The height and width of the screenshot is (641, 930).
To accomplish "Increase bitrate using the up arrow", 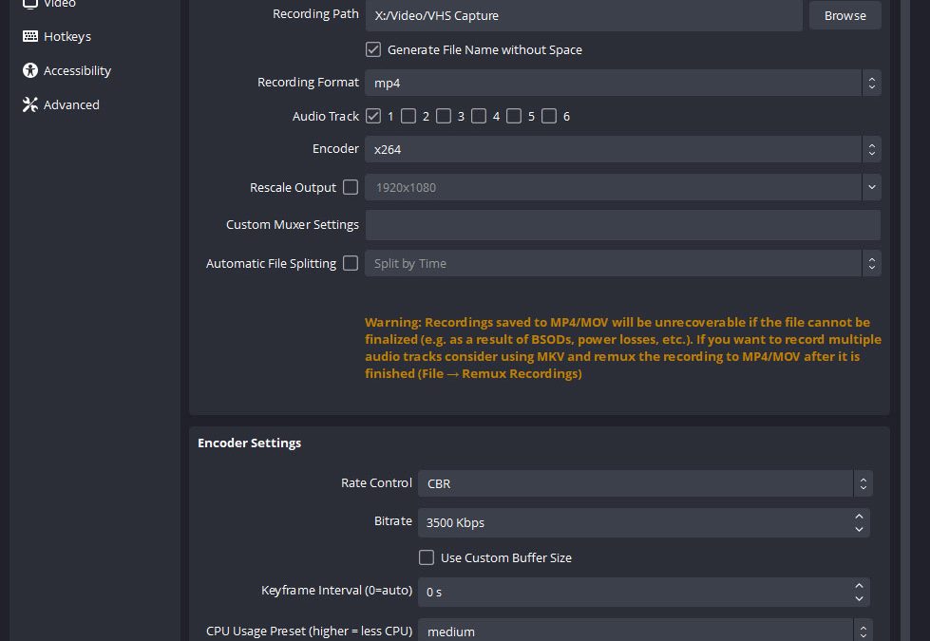I will (x=859, y=516).
